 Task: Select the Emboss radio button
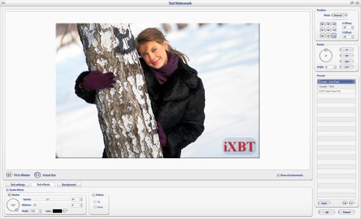click(93, 195)
